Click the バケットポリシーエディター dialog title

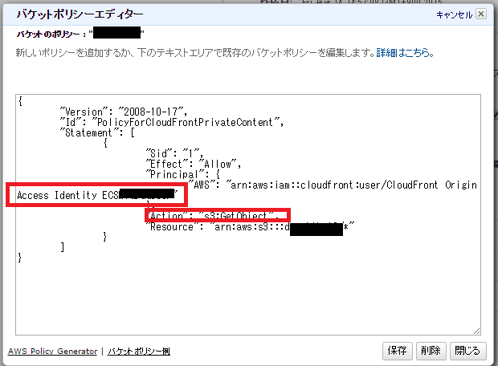click(x=80, y=14)
